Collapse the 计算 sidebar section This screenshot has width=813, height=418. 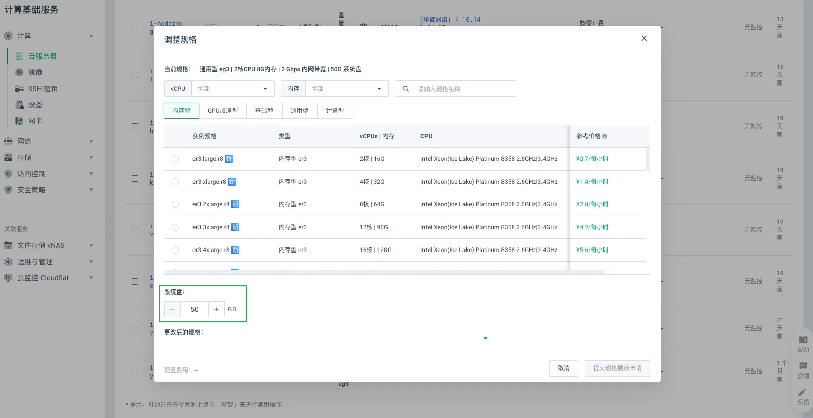91,36
